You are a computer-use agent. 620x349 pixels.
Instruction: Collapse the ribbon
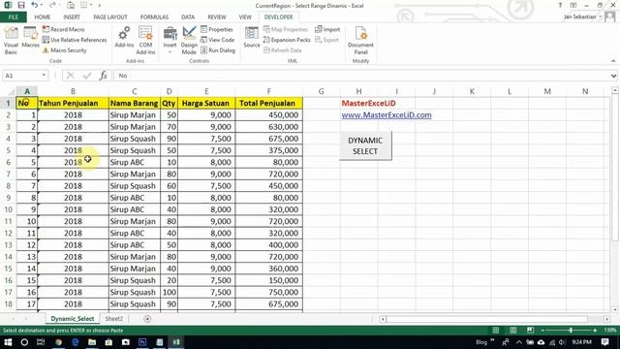613,61
